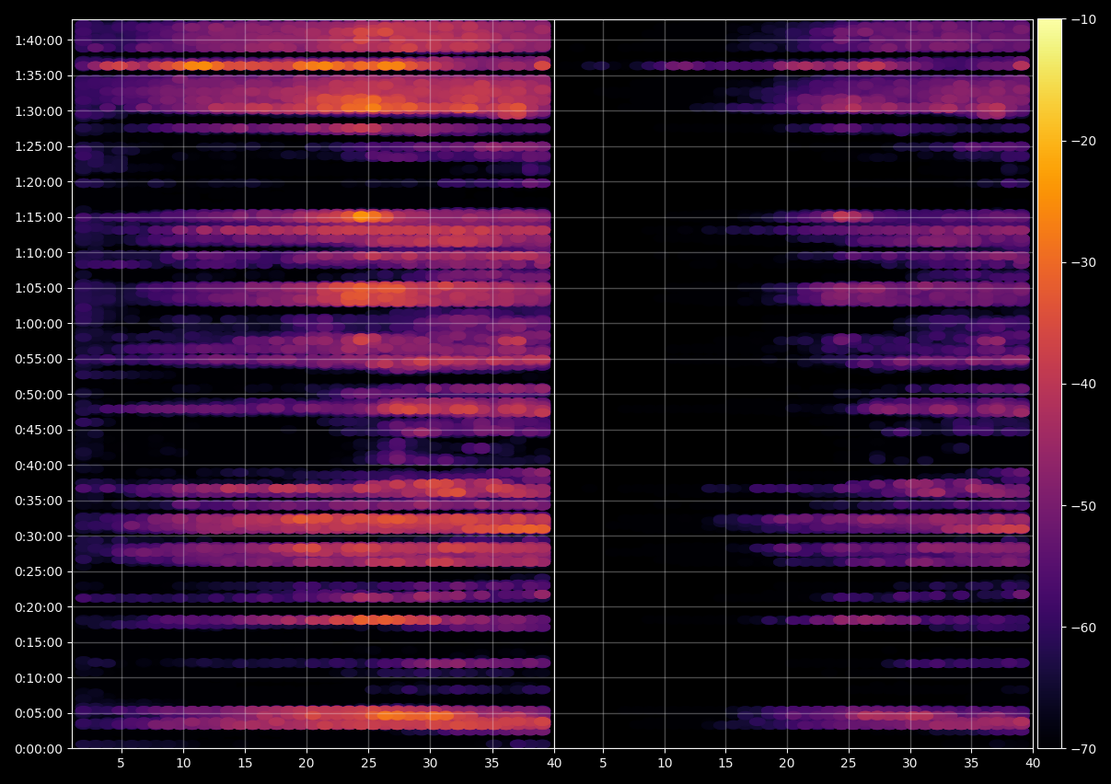
Task: Click the inferno colorbar gradient strip
Action: [x=1050, y=384]
